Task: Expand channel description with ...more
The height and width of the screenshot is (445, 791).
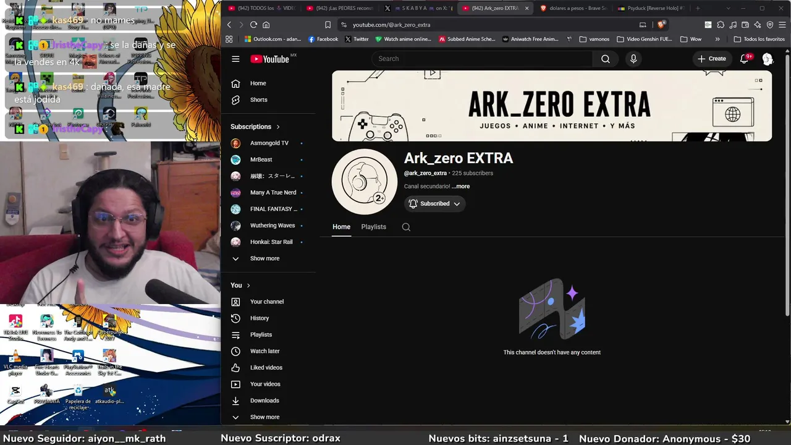Action: click(x=460, y=186)
